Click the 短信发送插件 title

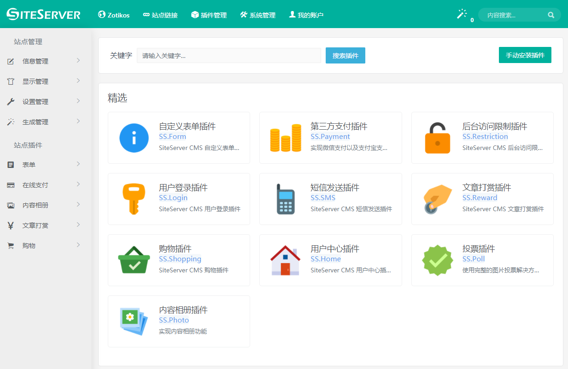pos(335,188)
